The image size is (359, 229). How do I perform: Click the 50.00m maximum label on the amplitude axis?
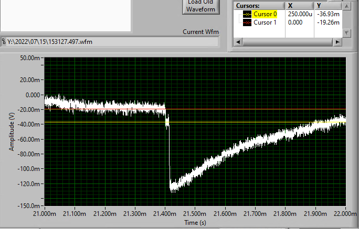29,58
